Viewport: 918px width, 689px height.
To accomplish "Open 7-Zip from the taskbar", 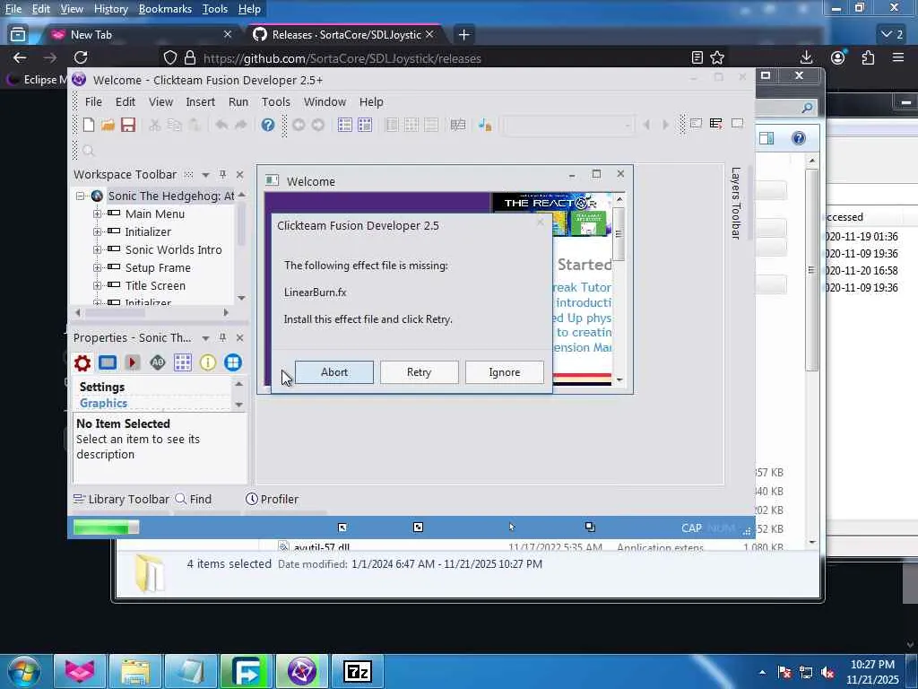I will (x=357, y=671).
